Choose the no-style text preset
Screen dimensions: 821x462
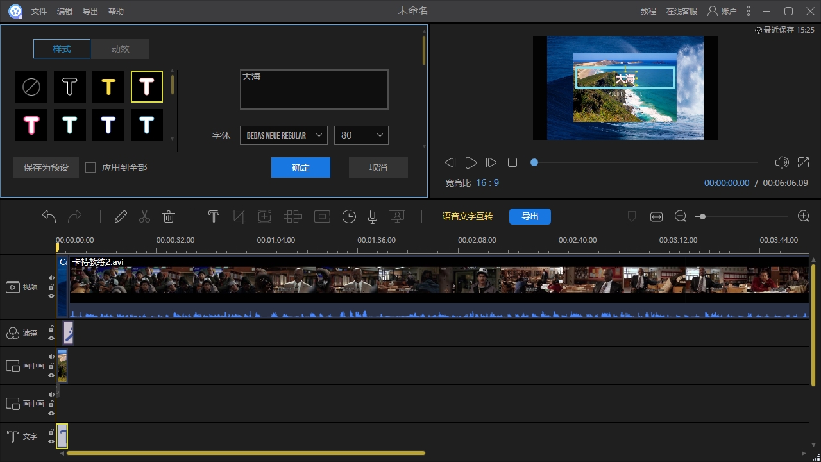[31, 87]
